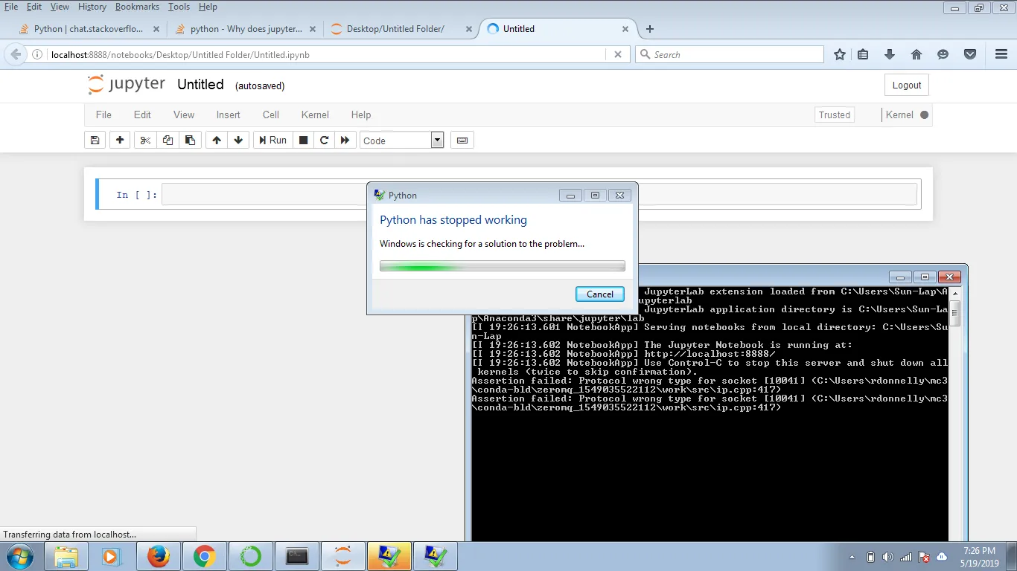Show hidden system tray icons

tap(852, 557)
